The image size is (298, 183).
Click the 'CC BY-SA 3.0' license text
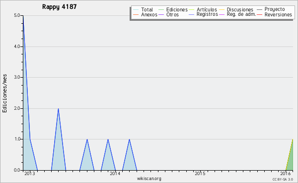coord(283,180)
